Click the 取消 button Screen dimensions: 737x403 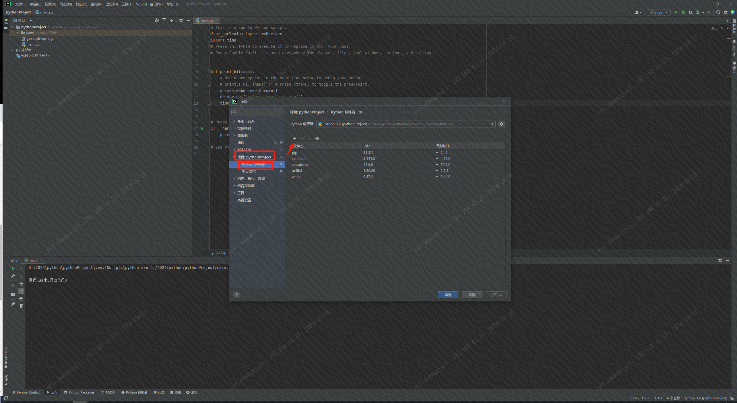(472, 295)
